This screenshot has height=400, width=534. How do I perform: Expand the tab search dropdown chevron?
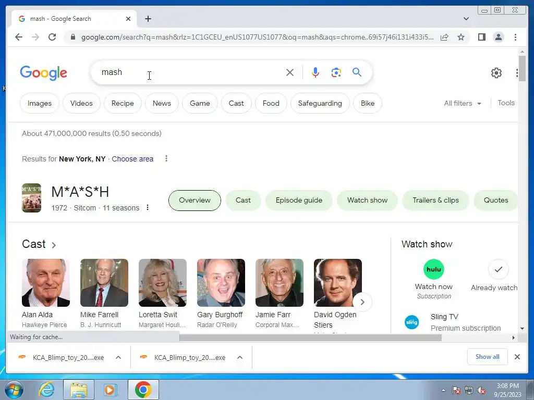click(466, 19)
